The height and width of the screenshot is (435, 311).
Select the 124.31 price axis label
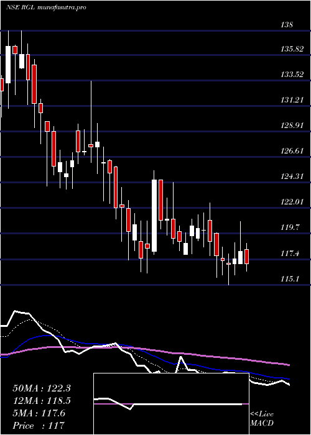(292, 176)
